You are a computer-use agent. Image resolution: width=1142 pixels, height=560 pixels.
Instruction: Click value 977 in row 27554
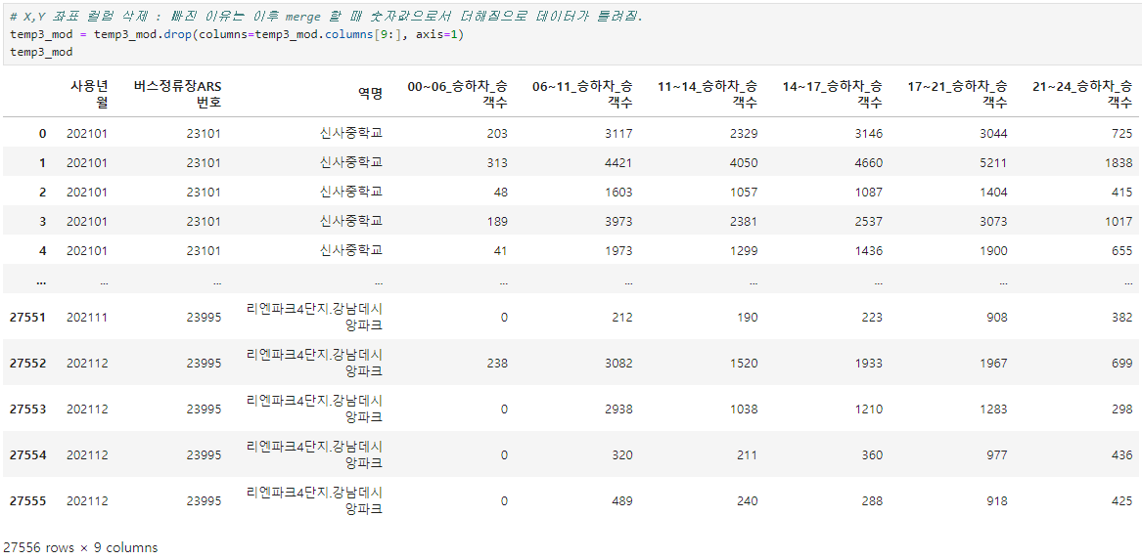point(997,455)
